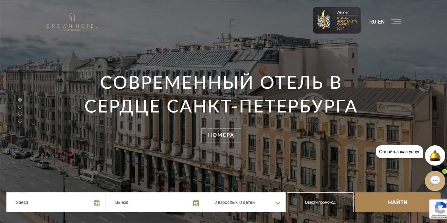Click the golden service bell icon
The image size is (447, 223).
(x=435, y=155)
